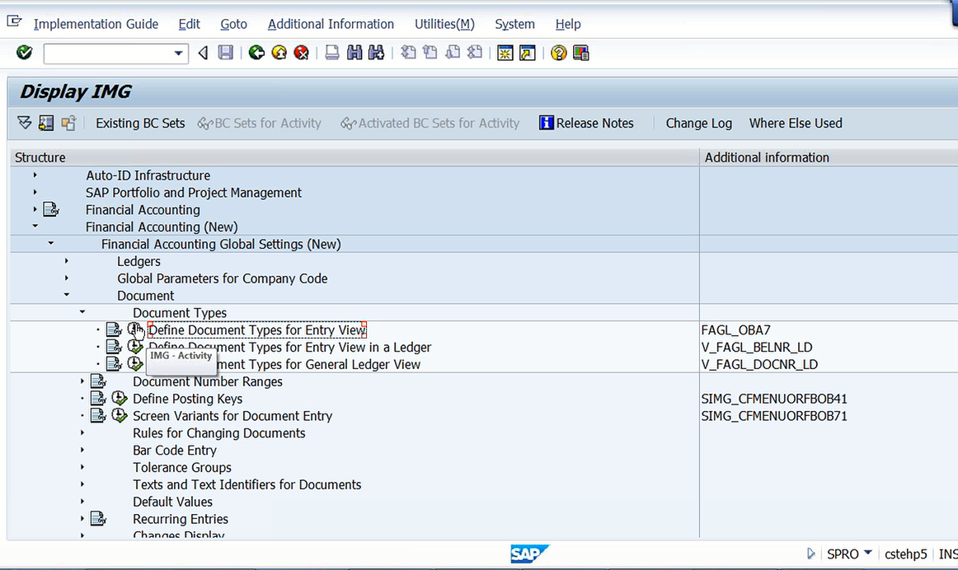The height and width of the screenshot is (570, 958).
Task: Run IMG activity for Entry View in a Ledger
Action: tap(135, 347)
